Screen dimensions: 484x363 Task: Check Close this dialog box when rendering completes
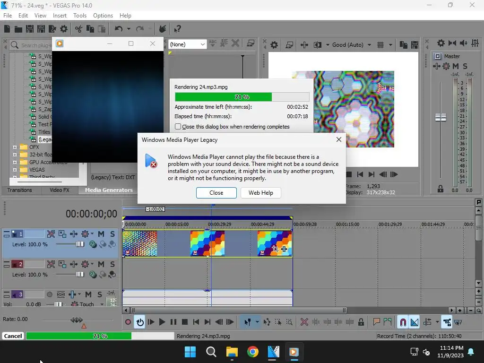[x=178, y=127]
